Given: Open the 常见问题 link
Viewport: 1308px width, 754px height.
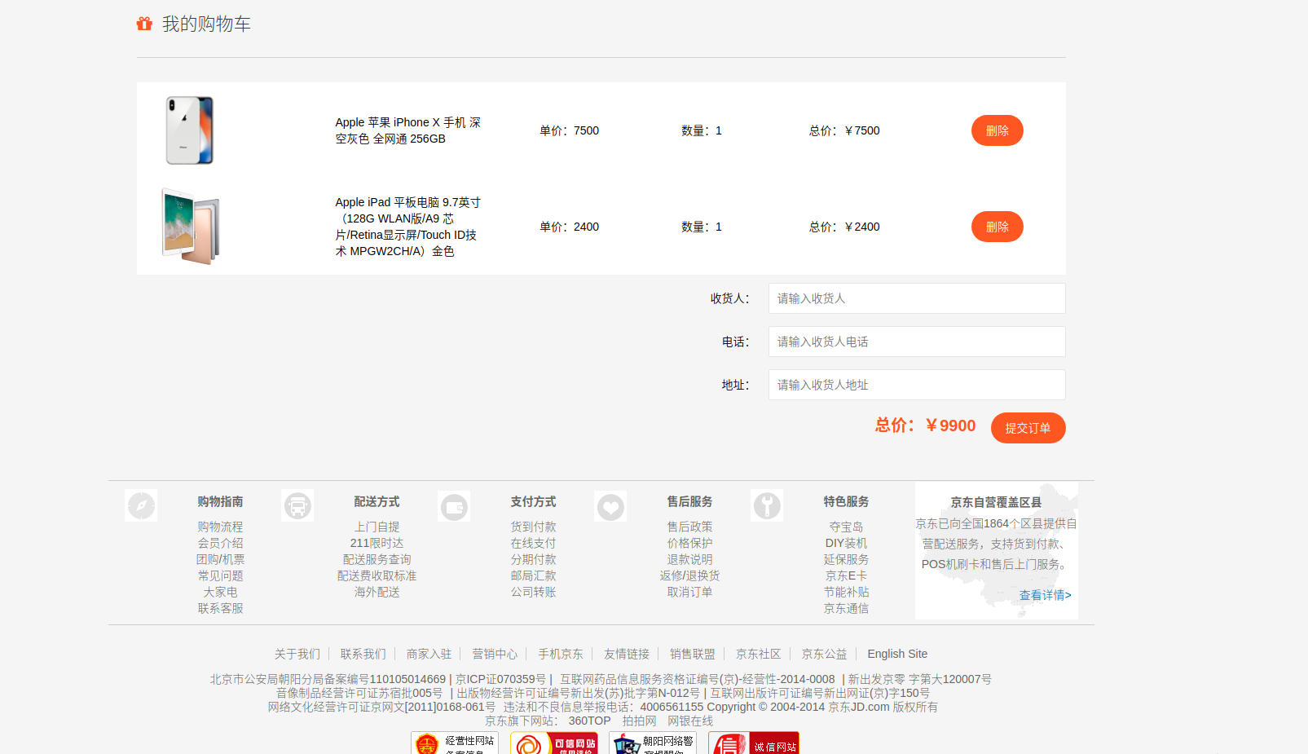Looking at the screenshot, I should point(220,575).
